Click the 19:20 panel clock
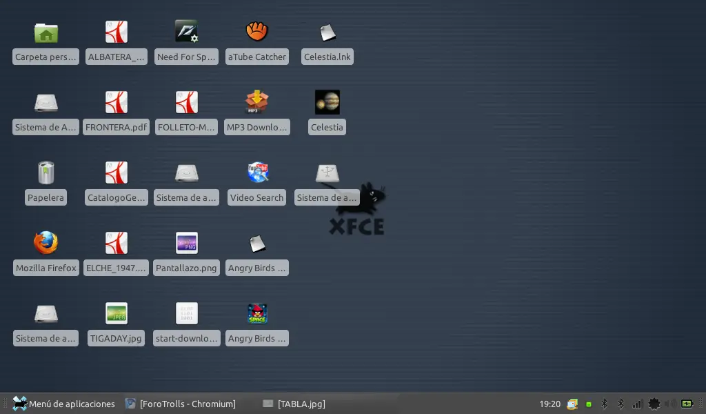The height and width of the screenshot is (414, 706). tap(549, 404)
